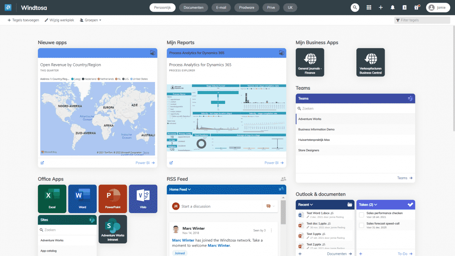Click the Sites Zoeken search field
Viewport: 455px width, 256px height.
point(67,230)
